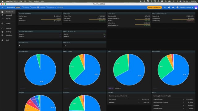Click the Orders label in the sidebar
Viewport: 198px width, 111px height.
[8, 23]
